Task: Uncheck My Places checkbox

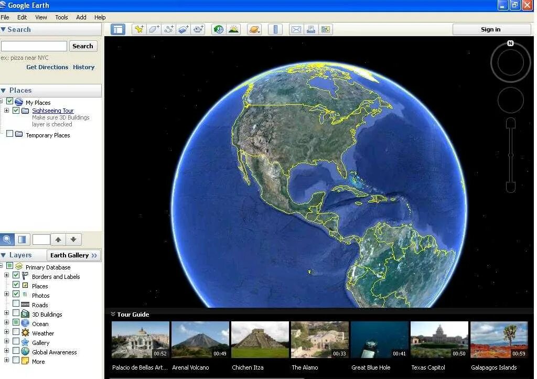Action: [x=9, y=101]
